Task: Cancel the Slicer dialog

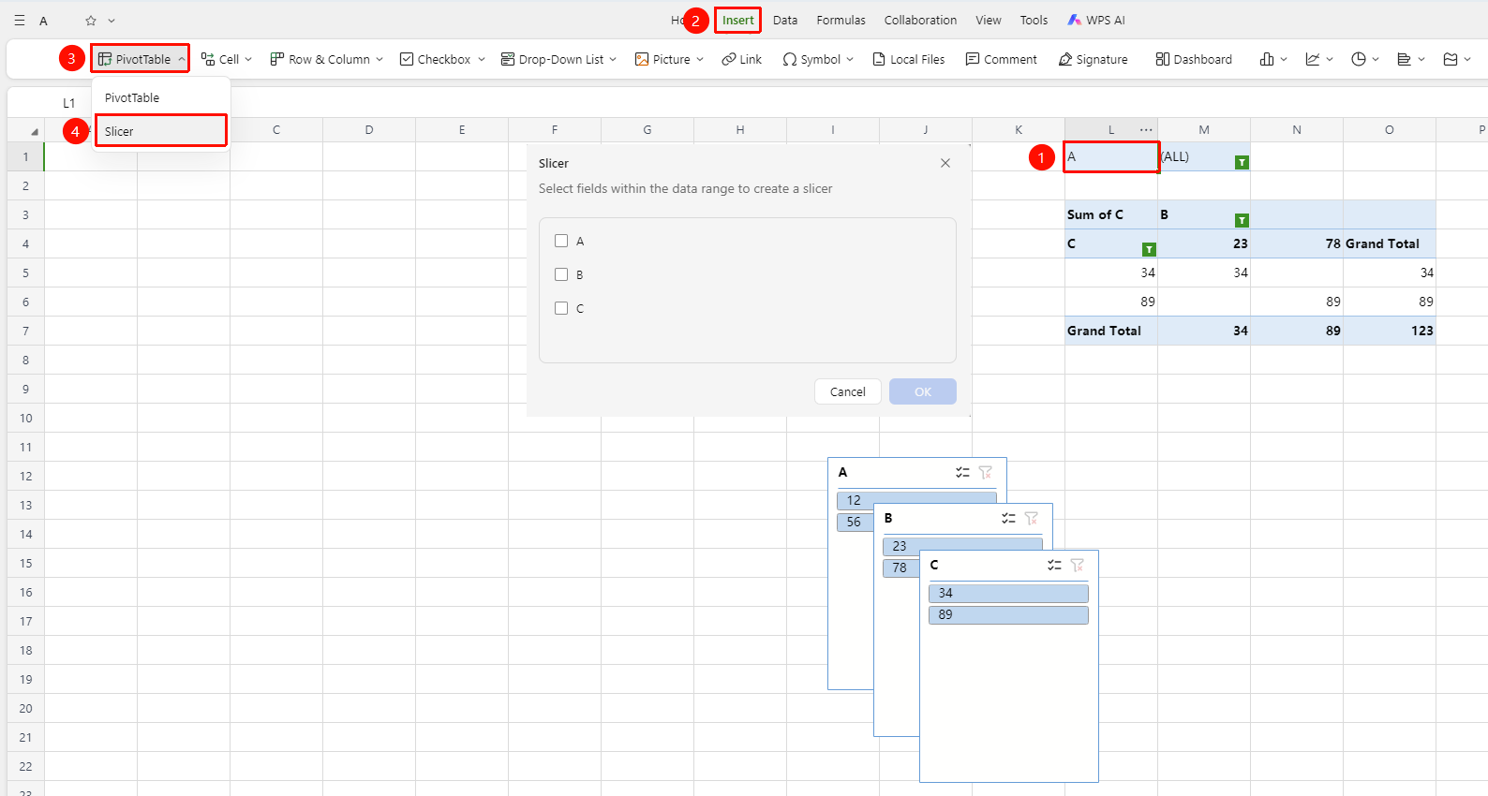Action: click(848, 391)
